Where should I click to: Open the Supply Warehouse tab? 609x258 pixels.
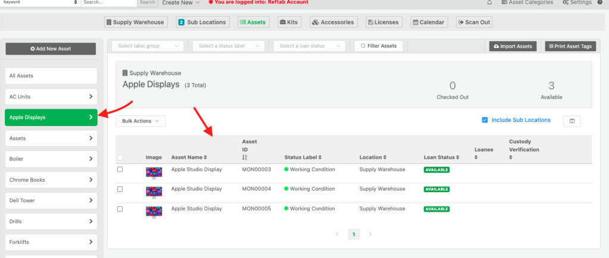pyautogui.click(x=136, y=22)
